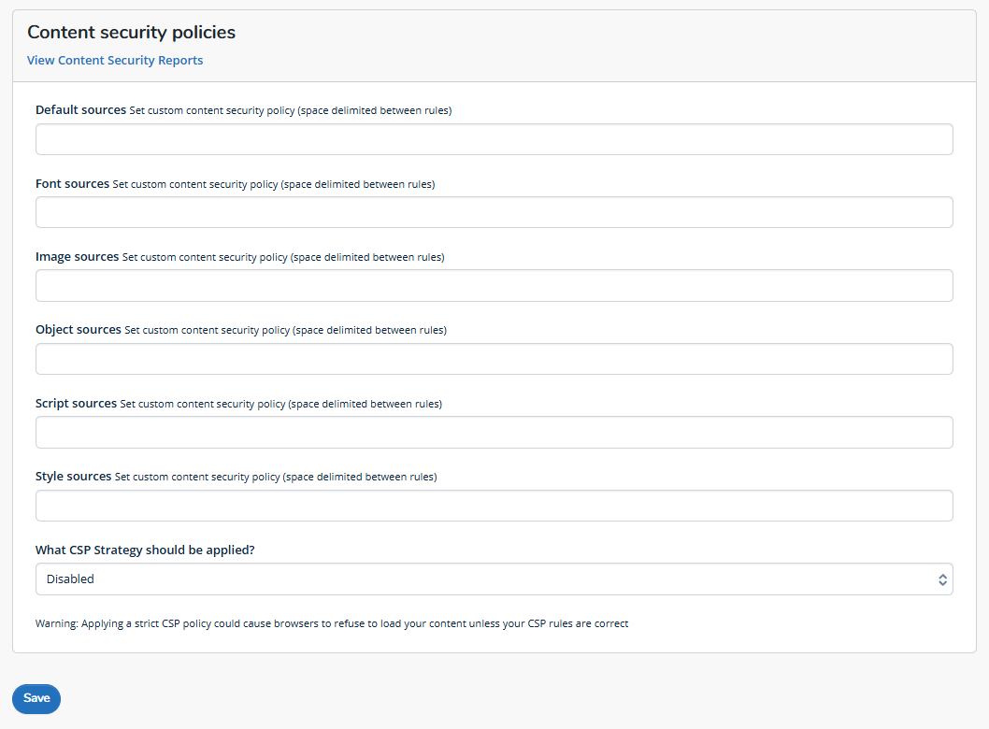
Task: Click the bold "Style sources" label
Action: pos(73,477)
